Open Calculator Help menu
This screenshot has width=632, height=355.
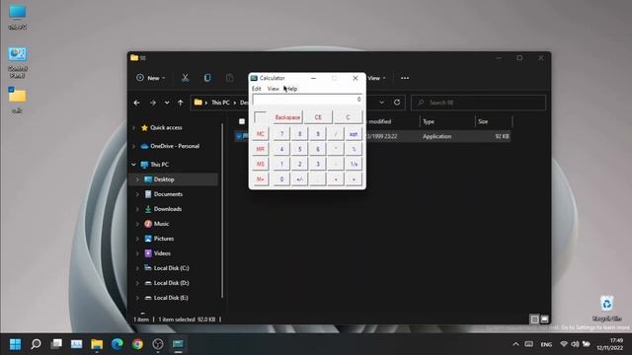(291, 89)
